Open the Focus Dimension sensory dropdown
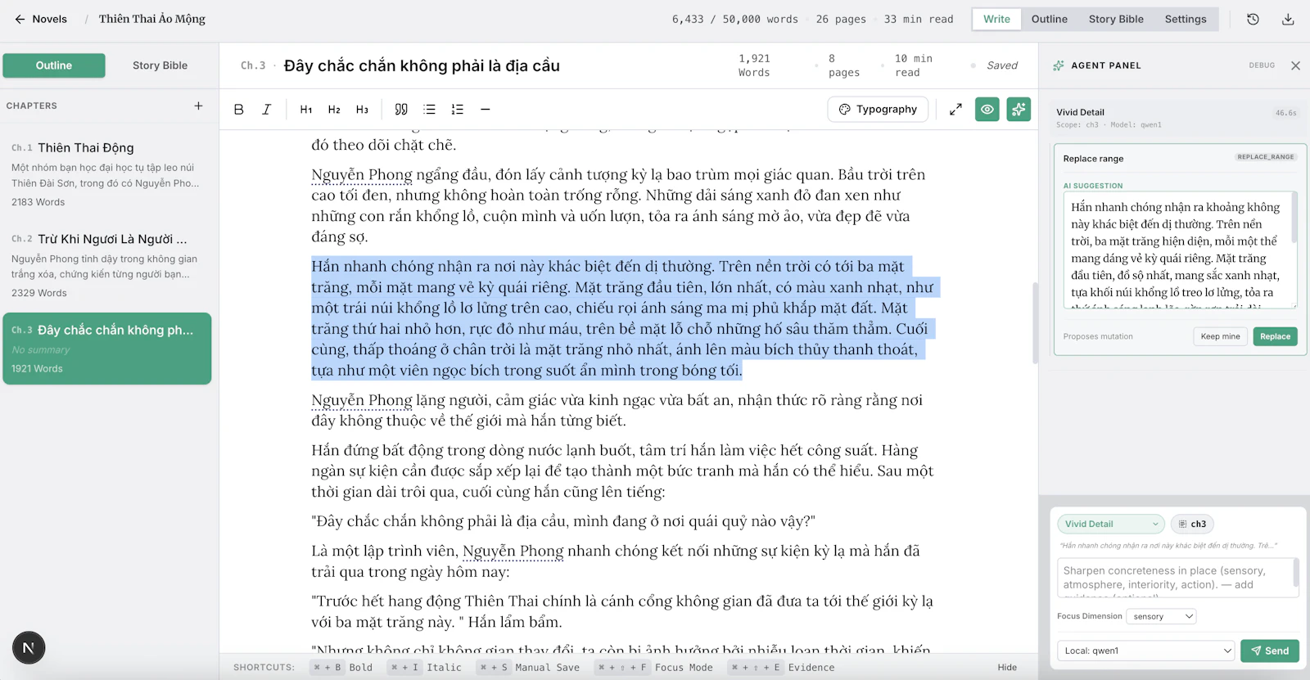Screen dimensions: 1310x680 coord(1161,616)
